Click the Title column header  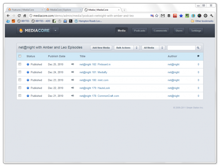(82, 56)
